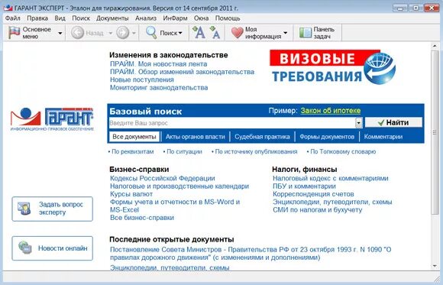
Task: Toggle the Панель задач icon
Action: [x=305, y=33]
